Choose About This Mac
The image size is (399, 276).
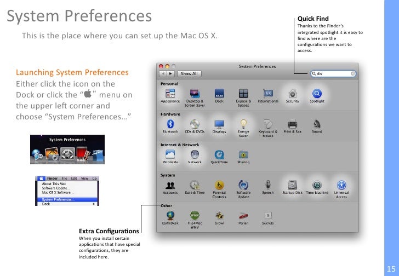67,184
